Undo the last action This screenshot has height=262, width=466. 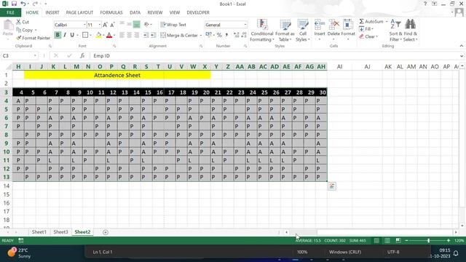(23, 4)
